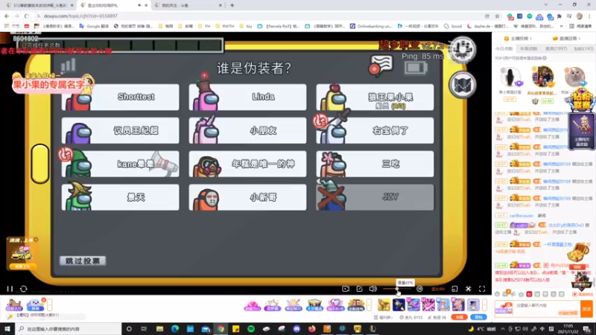The image size is (596, 335).
Task: Switch to the 我的关注 browser tab
Action: [188, 5]
